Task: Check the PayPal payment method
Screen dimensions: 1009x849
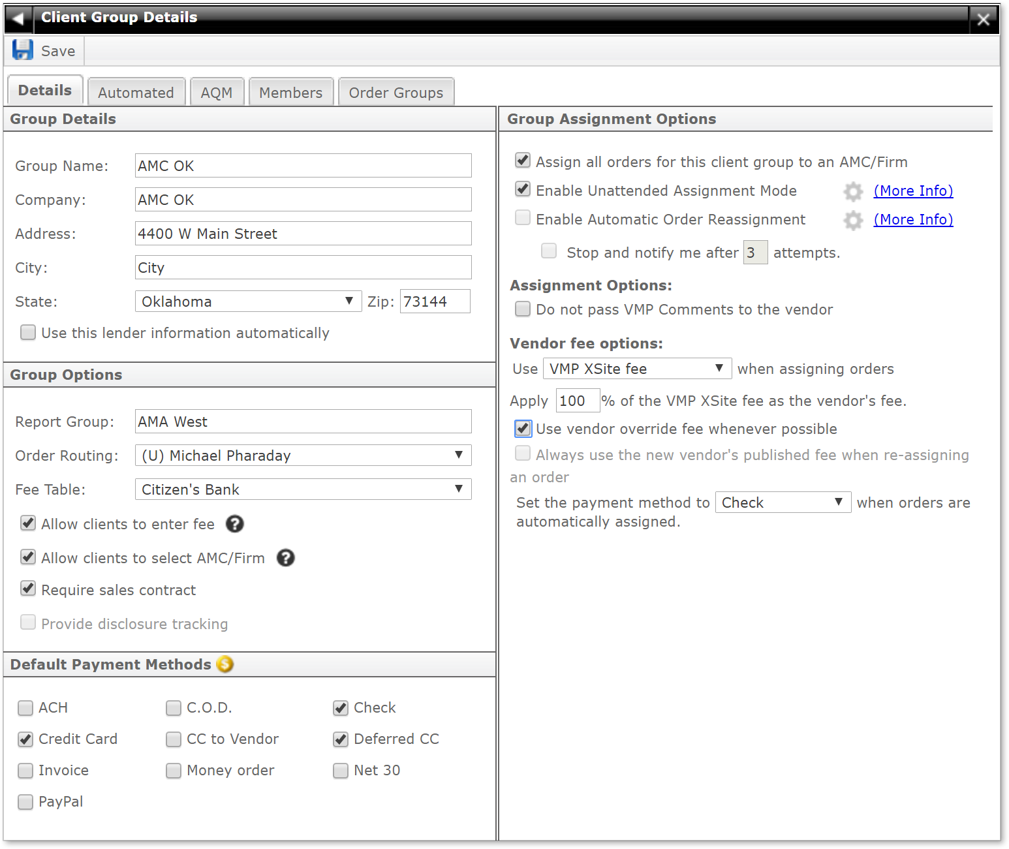Action: [25, 802]
